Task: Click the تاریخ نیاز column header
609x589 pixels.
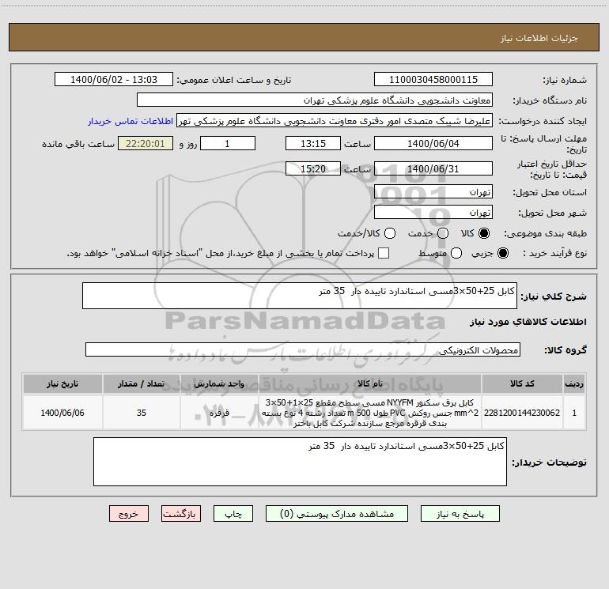Action: pos(62,383)
